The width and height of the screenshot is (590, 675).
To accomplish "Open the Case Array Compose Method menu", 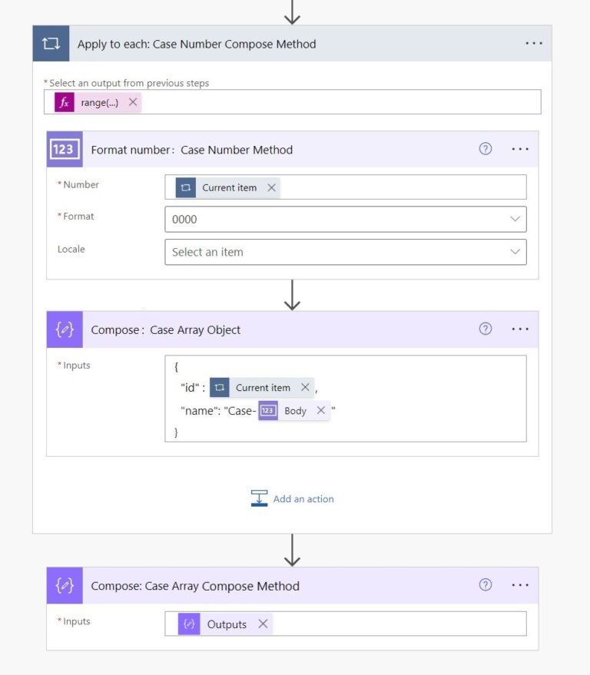I will (x=520, y=585).
